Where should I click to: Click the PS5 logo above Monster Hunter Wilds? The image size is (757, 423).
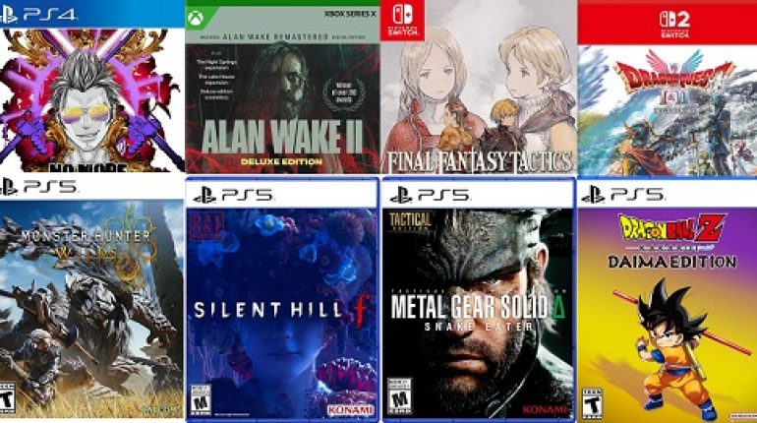point(38,187)
